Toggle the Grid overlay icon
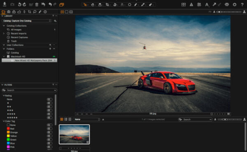This screenshot has height=152, width=247. 184,5
